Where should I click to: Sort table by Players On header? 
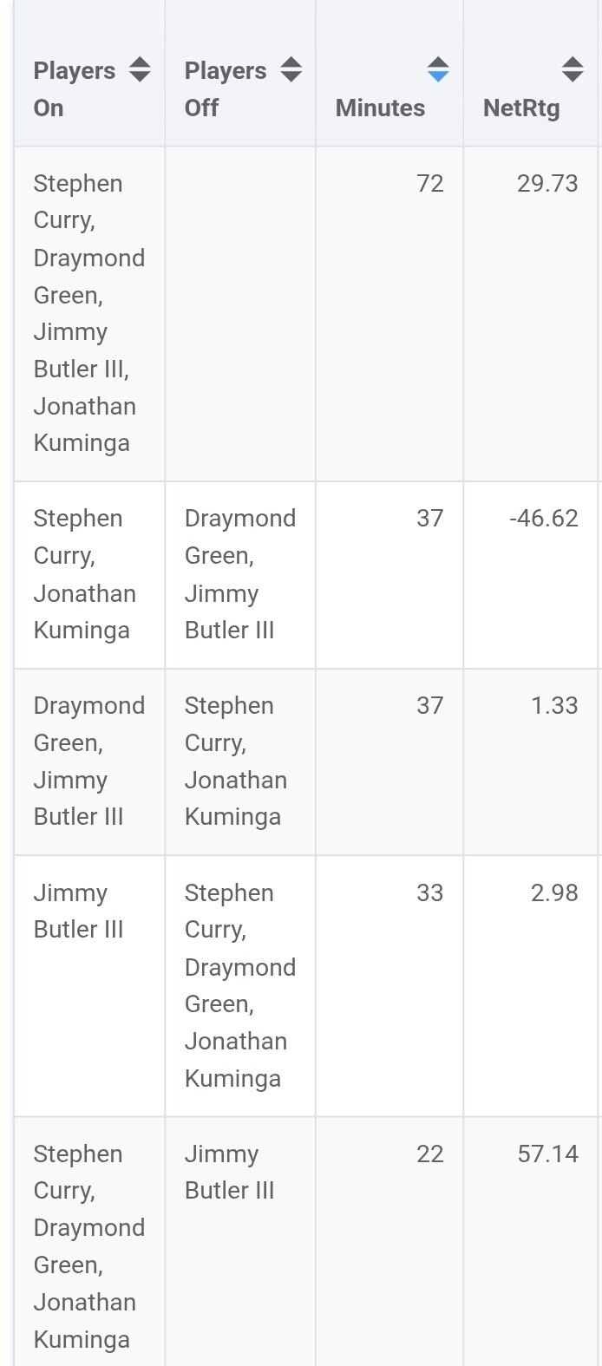click(x=74, y=88)
